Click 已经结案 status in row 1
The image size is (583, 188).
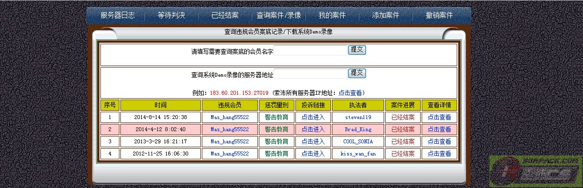pos(403,118)
